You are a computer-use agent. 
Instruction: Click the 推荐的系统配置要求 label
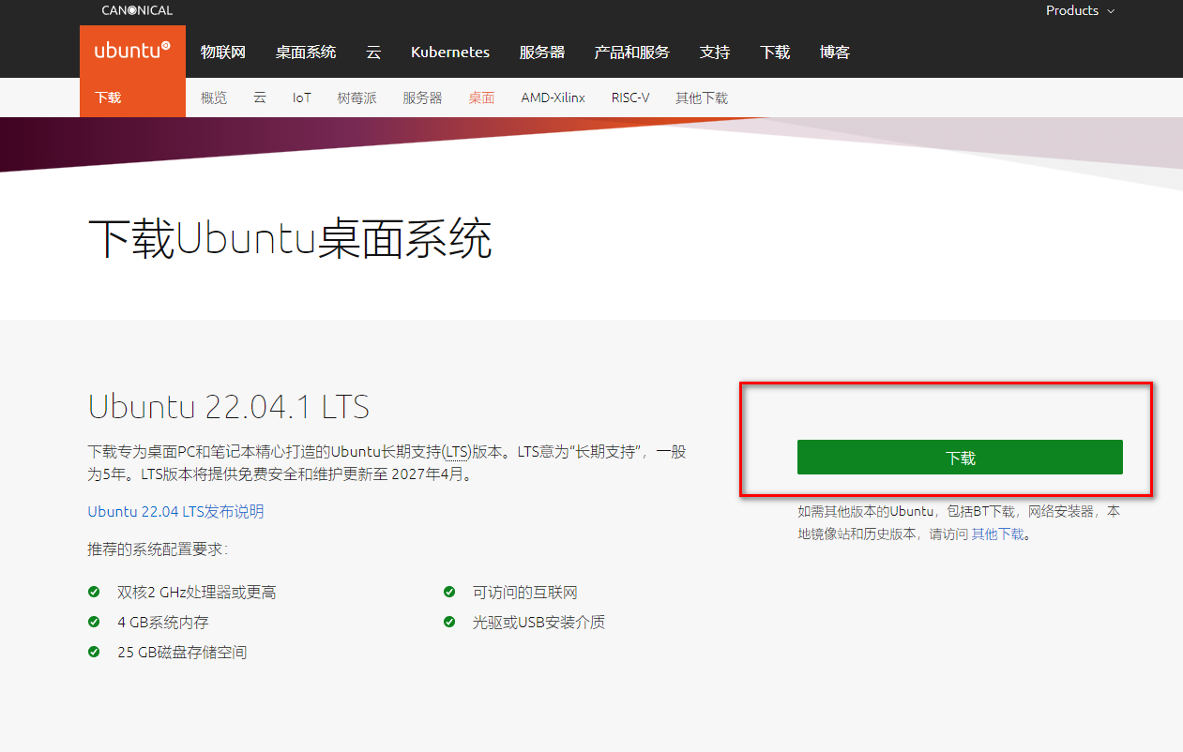pos(158,549)
